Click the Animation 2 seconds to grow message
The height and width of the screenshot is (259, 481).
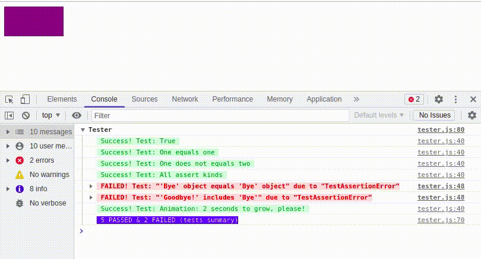tap(202, 209)
